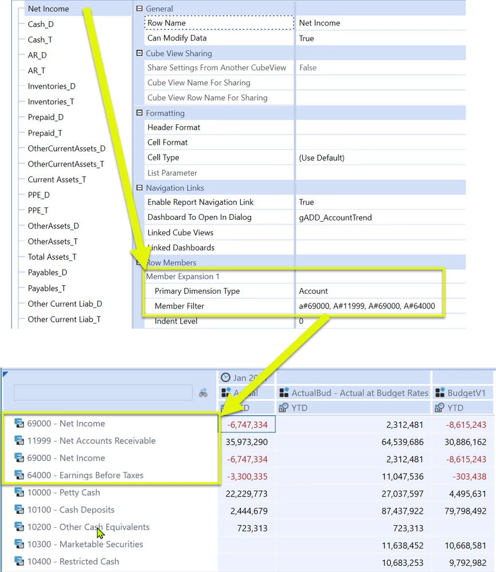Click the binoculars search icon
Viewport: 496px width, 572px height.
203,393
